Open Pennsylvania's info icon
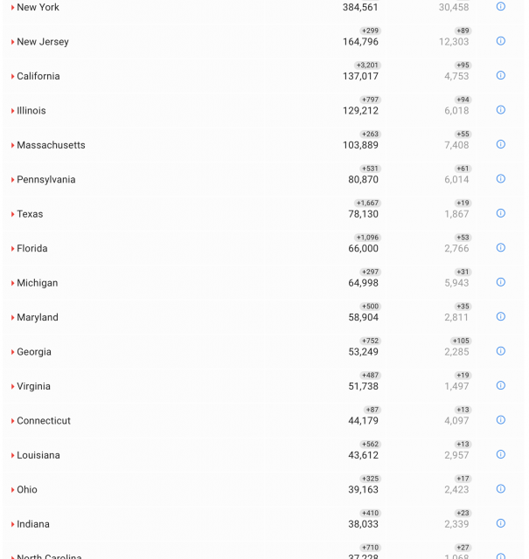This screenshot has width=529, height=559. (x=500, y=179)
